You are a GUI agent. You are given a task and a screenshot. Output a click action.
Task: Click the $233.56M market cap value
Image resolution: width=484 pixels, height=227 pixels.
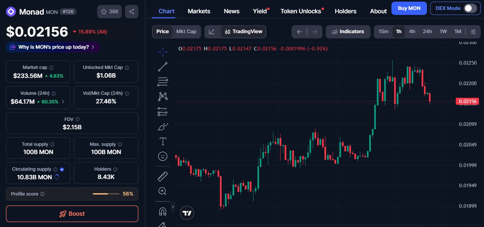pos(28,76)
